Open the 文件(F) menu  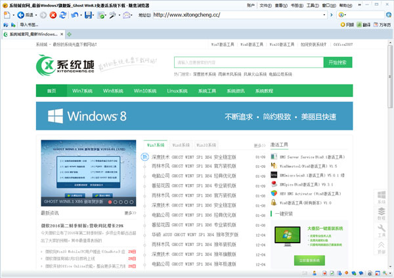[x=265, y=5]
